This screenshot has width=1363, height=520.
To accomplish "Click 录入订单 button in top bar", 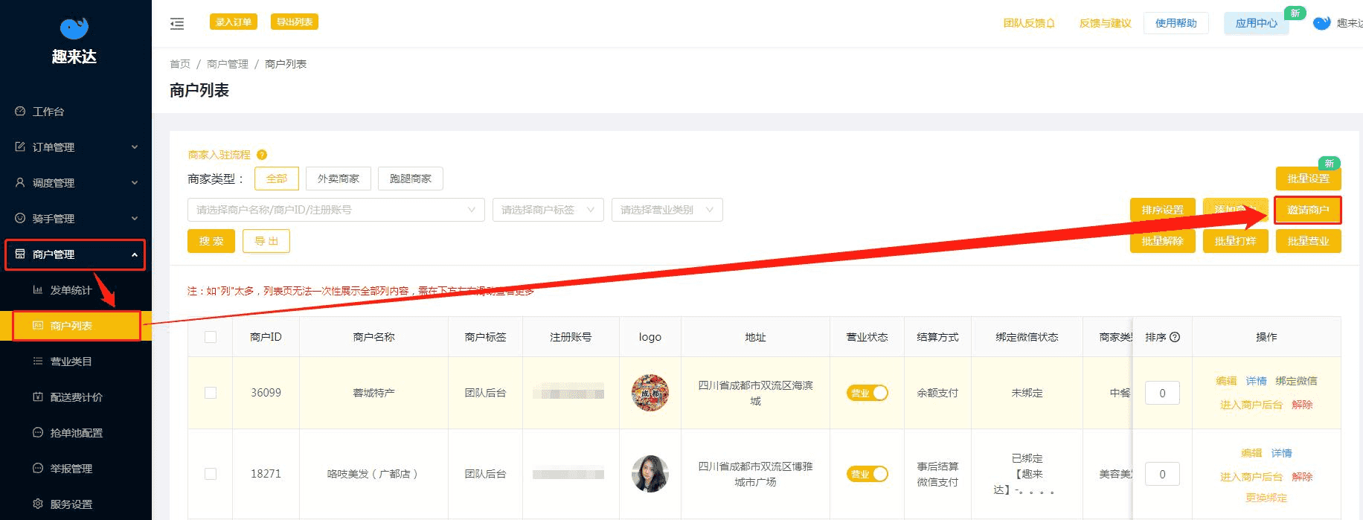I will [x=234, y=22].
